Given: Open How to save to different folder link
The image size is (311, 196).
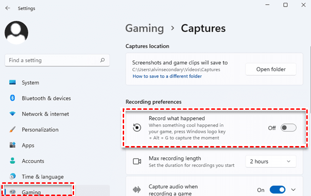Looking at the screenshot, I should [167, 76].
